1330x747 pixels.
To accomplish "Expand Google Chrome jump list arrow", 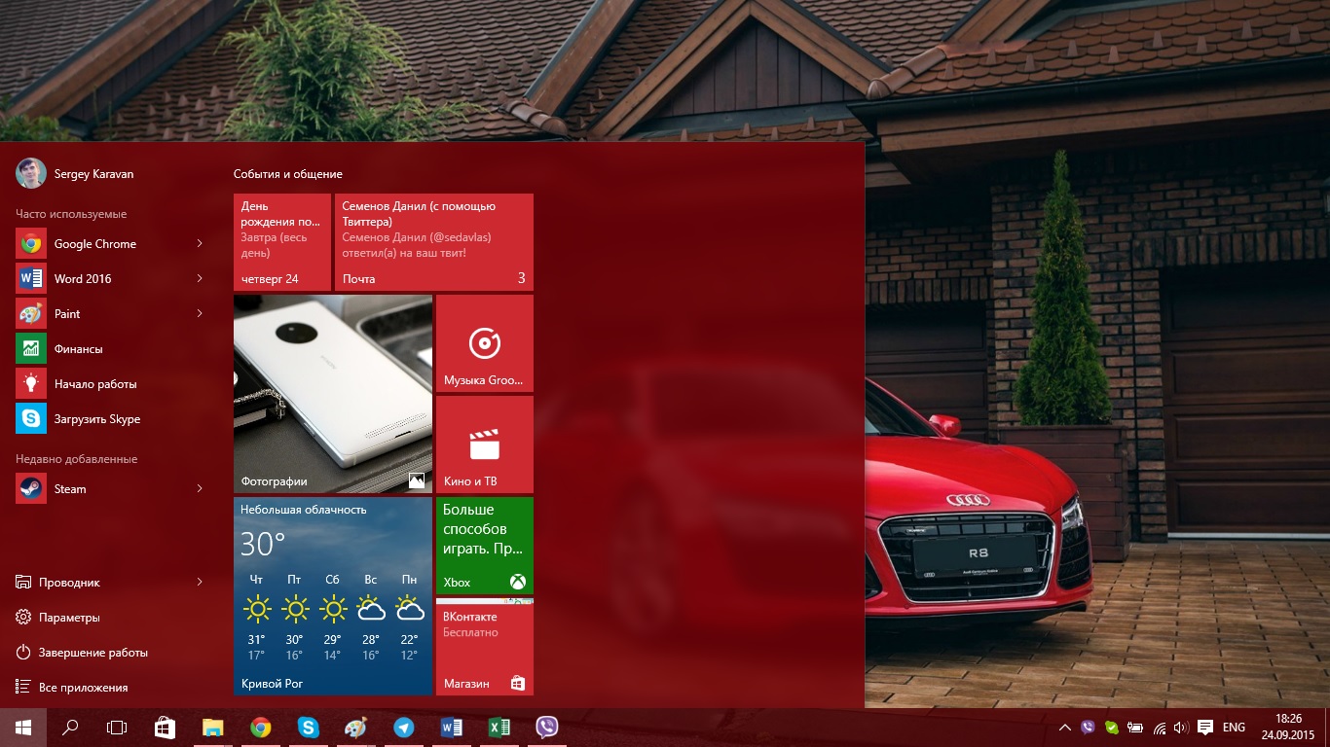I will click(200, 244).
